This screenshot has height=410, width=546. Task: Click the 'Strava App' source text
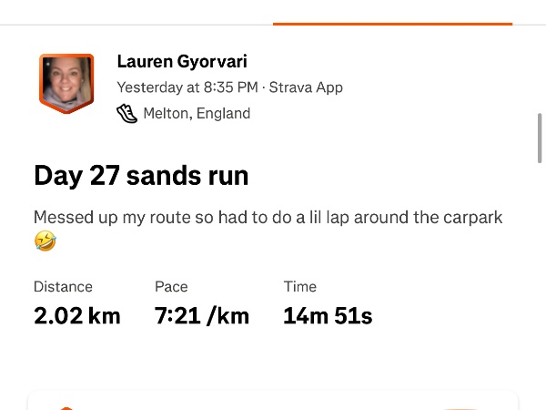tap(306, 88)
